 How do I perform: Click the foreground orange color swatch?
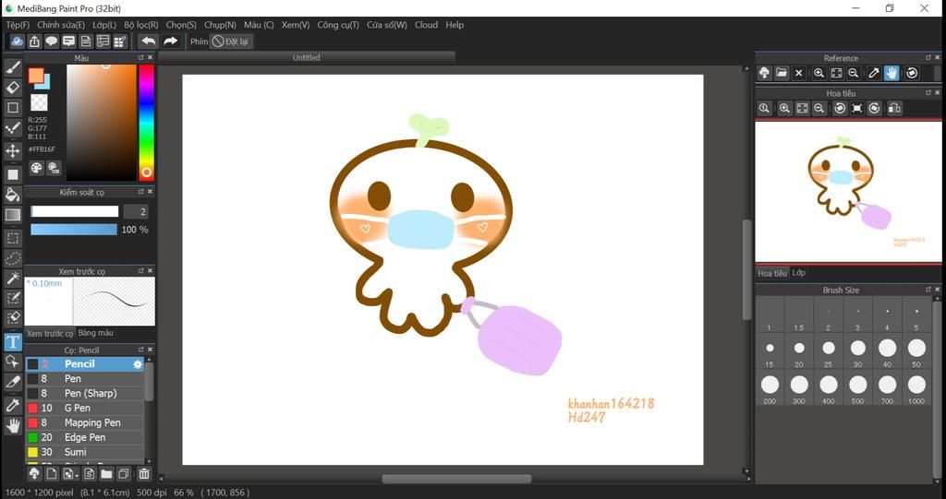36,76
